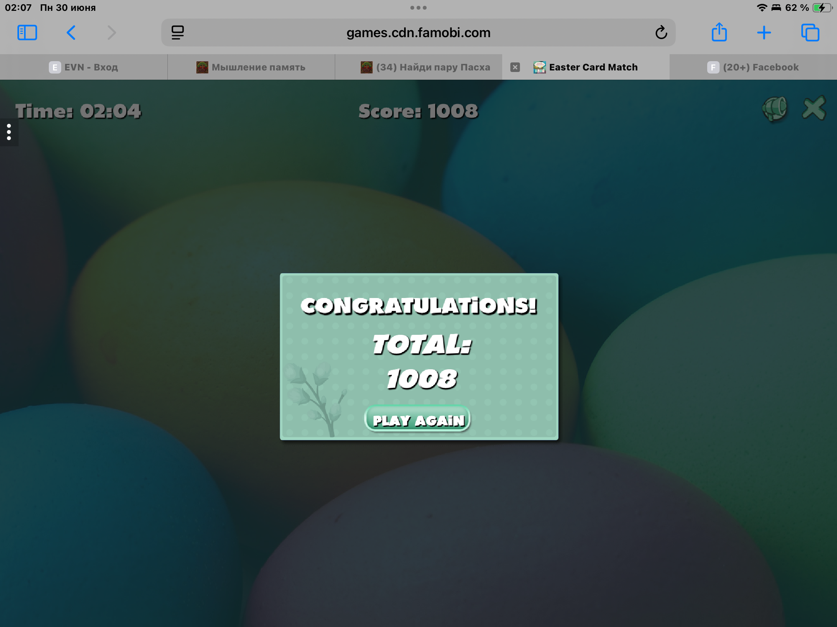Add a new tab
This screenshot has width=837, height=627.
pos(764,33)
